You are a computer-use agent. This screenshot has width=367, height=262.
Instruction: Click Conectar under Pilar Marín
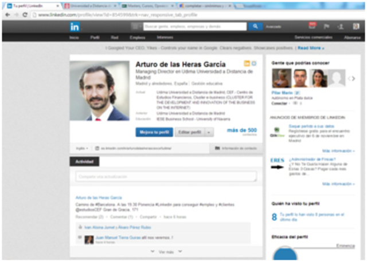tap(279, 103)
